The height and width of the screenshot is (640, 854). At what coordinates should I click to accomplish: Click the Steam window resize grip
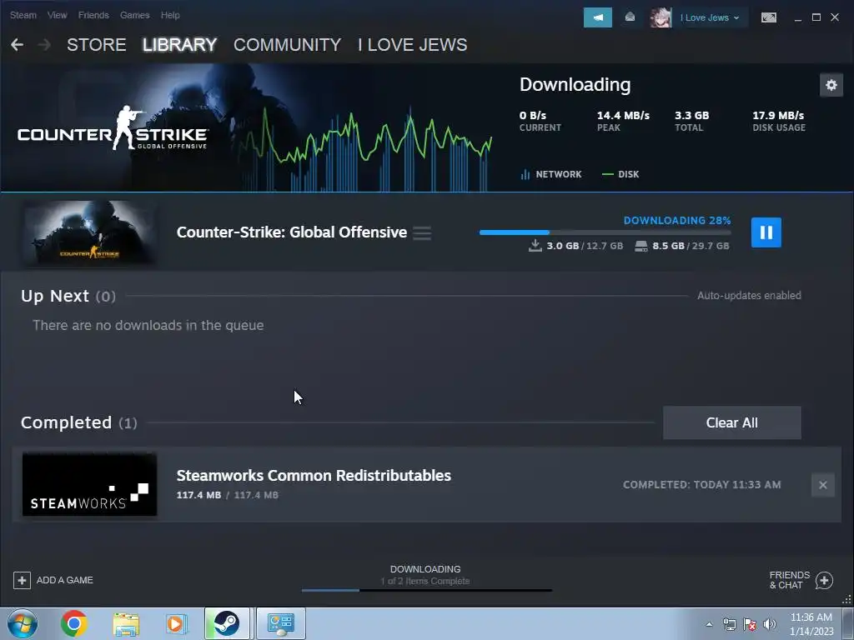[847, 600]
